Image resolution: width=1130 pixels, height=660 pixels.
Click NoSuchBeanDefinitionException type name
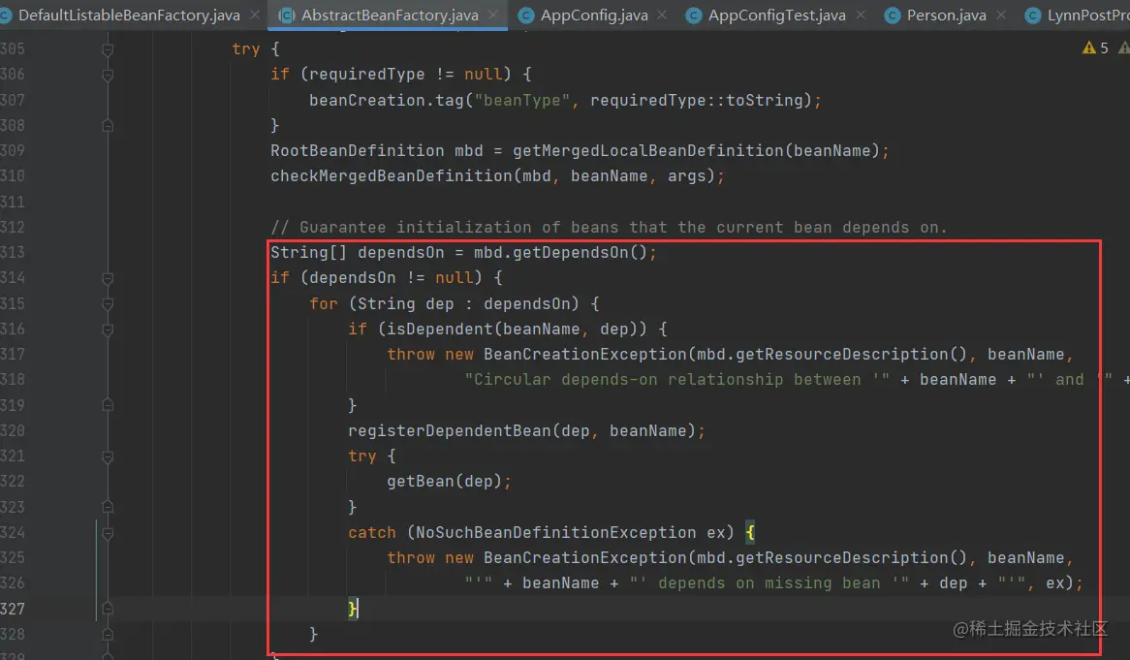pyautogui.click(x=555, y=532)
